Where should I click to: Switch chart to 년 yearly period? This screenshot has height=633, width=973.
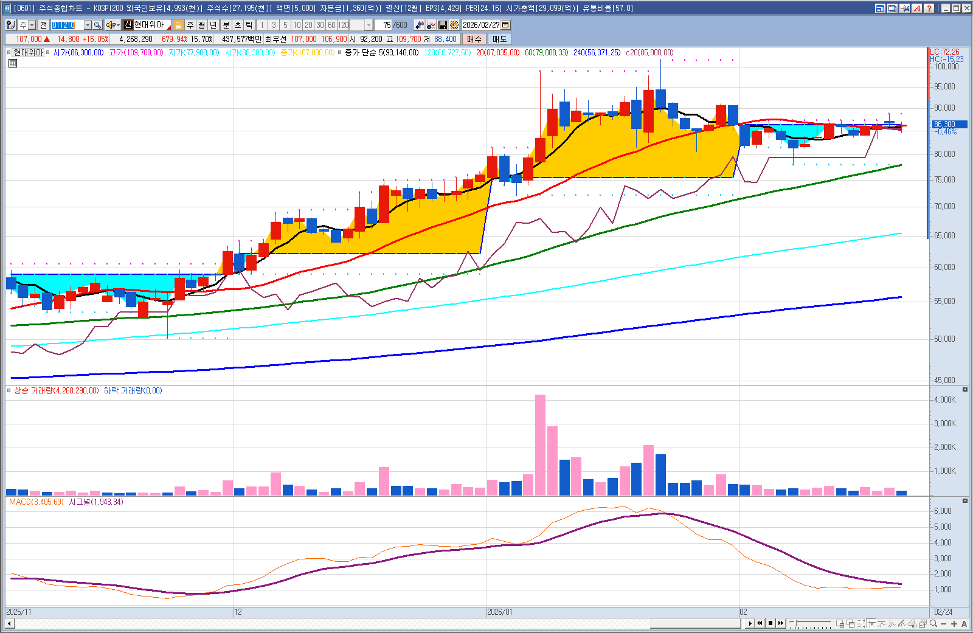click(213, 25)
